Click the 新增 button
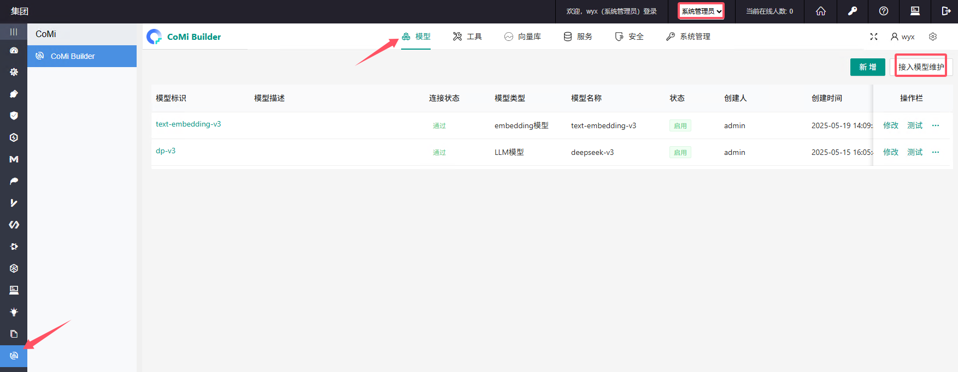The image size is (958, 372). tap(868, 67)
